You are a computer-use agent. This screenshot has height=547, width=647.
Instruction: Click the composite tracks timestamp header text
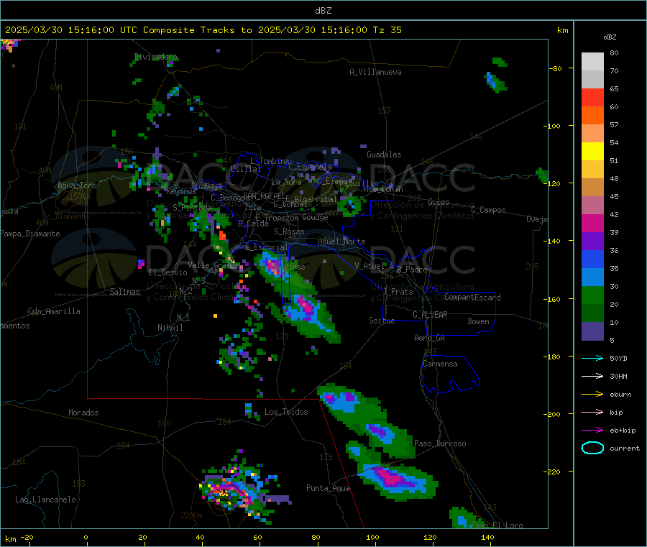tap(203, 30)
